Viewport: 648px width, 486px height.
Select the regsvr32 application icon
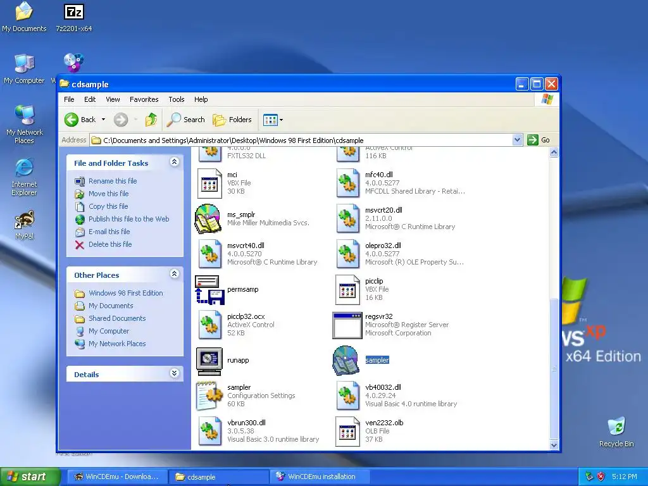tap(347, 325)
